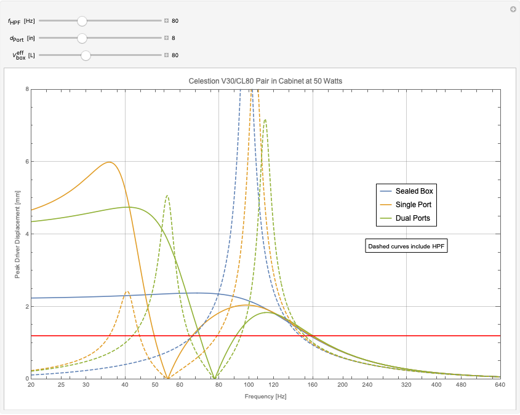Click the 6 tick label on displacement axis
Image resolution: width=520 pixels, height=415 pixels.
click(27, 162)
